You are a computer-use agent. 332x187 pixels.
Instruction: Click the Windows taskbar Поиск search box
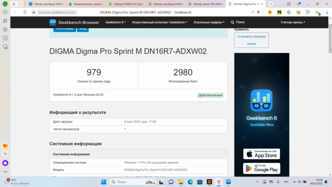point(133,182)
